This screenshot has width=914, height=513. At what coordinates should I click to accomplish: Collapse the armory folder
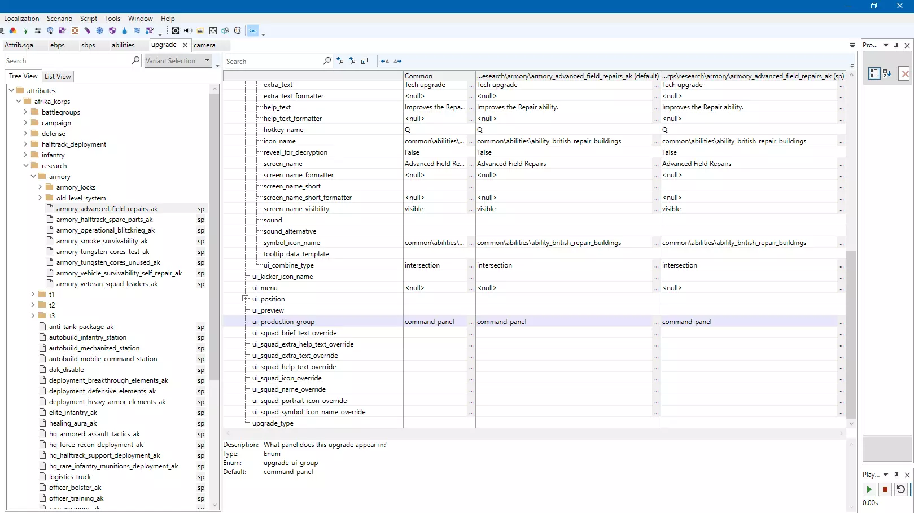33,177
